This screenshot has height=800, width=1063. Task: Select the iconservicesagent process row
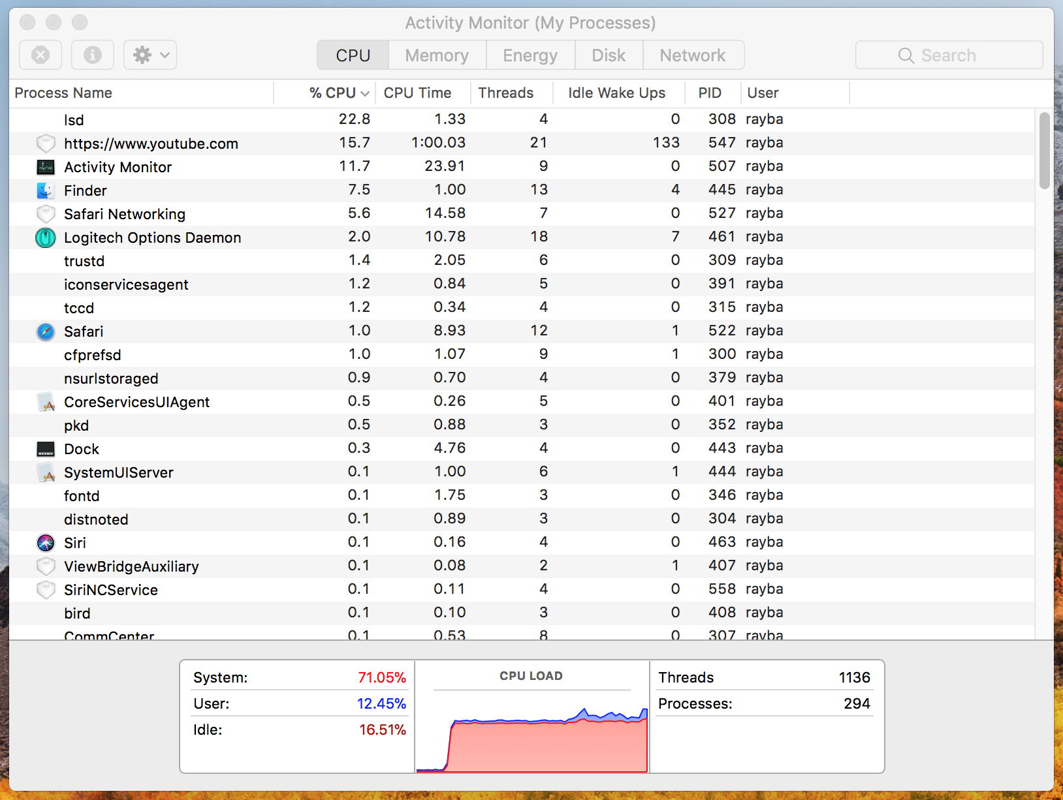tap(522, 284)
